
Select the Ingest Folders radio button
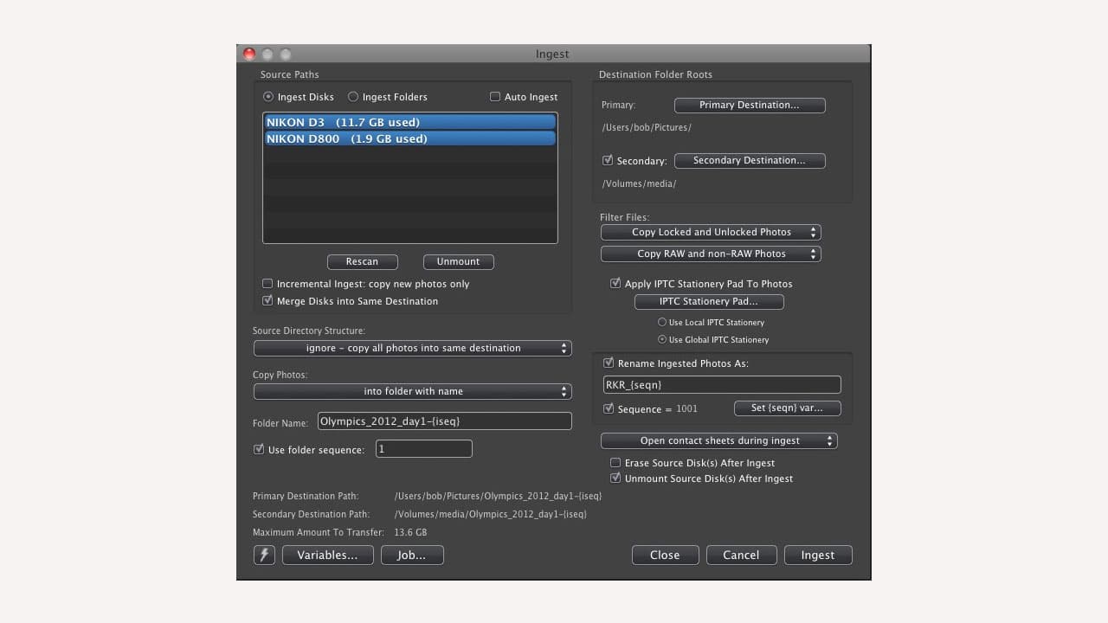click(x=353, y=96)
